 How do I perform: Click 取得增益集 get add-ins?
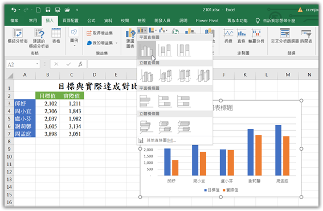click(100, 33)
